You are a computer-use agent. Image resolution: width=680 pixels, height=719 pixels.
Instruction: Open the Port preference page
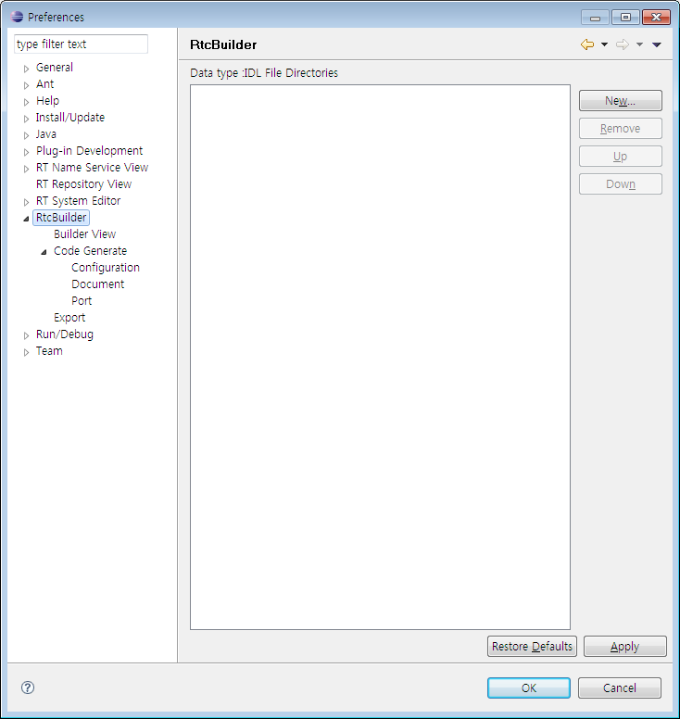[82, 301]
